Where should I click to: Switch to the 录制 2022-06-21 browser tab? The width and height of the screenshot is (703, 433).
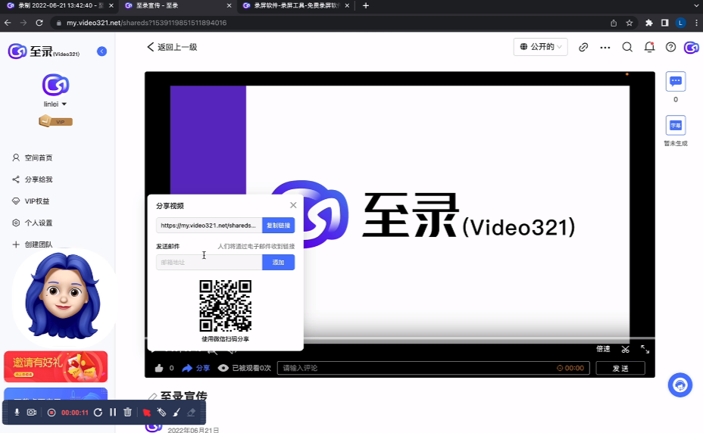pyautogui.click(x=60, y=6)
